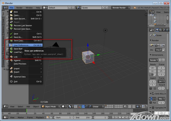Open the Object Mode dropdown
The height and width of the screenshot is (121, 171).
point(50,107)
